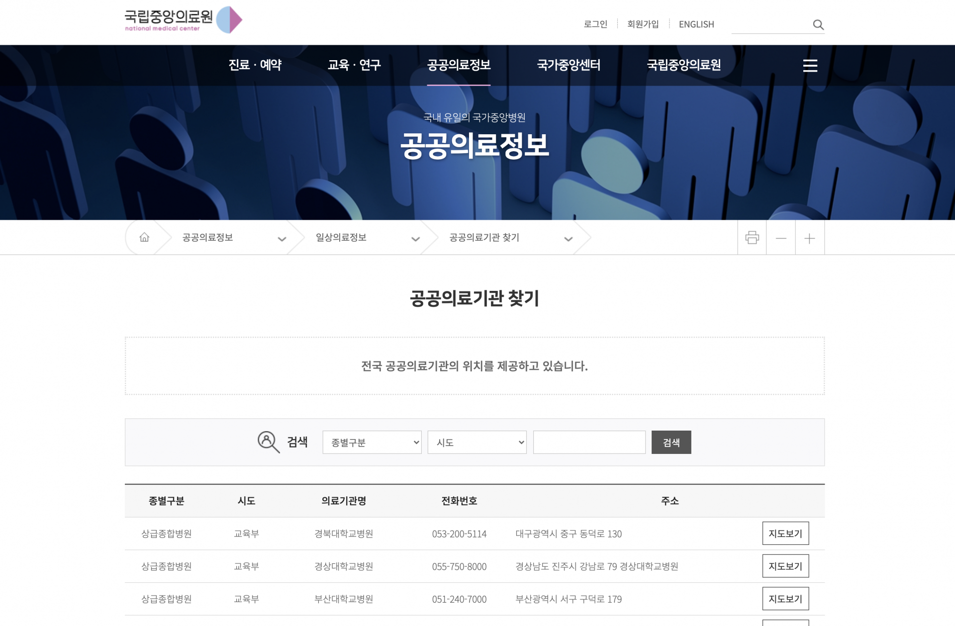Viewport: 955px width, 626px height.
Task: Open the 종별구분 dropdown
Action: [372, 442]
